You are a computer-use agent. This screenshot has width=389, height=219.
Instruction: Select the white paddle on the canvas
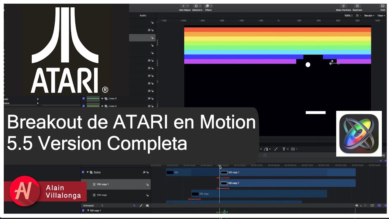(315, 113)
